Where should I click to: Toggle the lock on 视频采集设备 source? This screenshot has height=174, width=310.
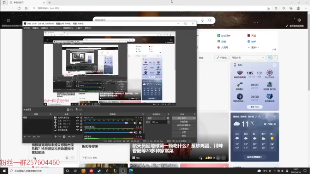tap(81, 118)
